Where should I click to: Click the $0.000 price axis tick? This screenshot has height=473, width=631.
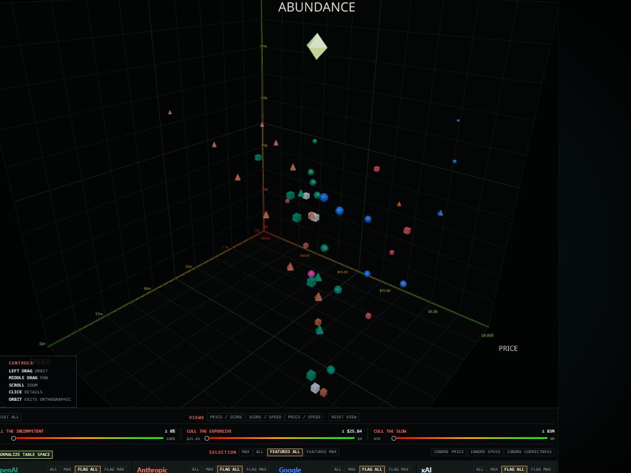[x=487, y=335]
